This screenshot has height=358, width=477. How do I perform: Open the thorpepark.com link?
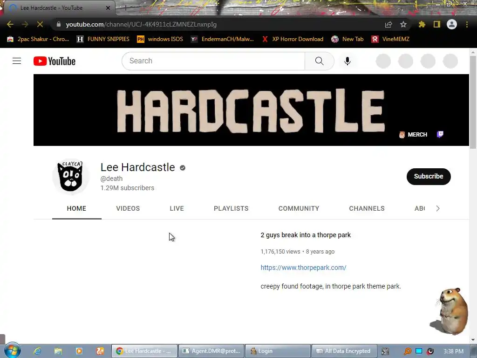point(303,268)
